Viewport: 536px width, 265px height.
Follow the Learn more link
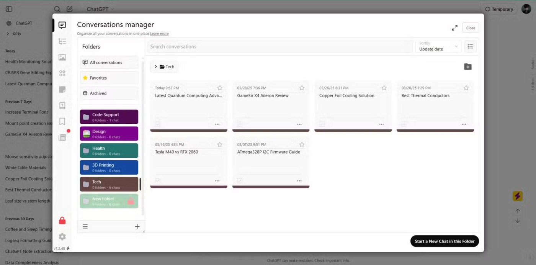pyautogui.click(x=159, y=34)
